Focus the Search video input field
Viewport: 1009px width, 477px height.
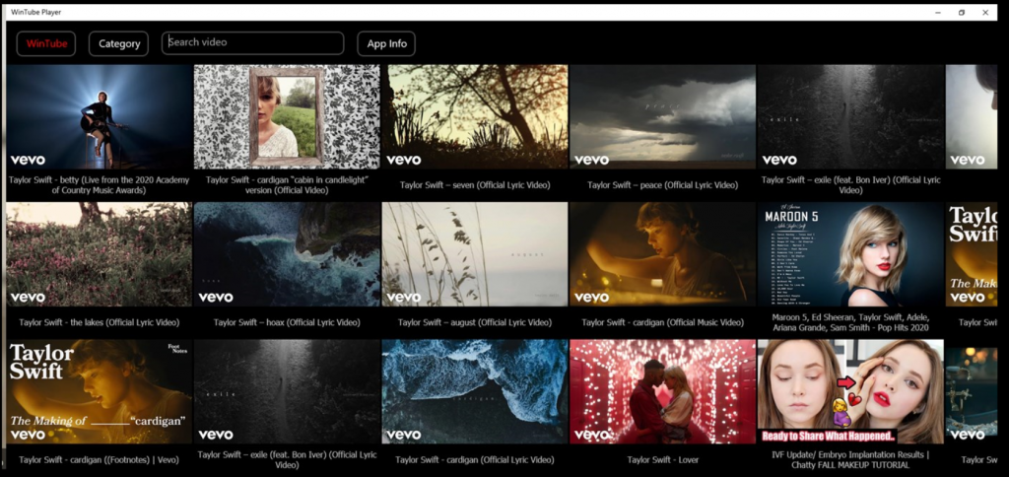(253, 42)
